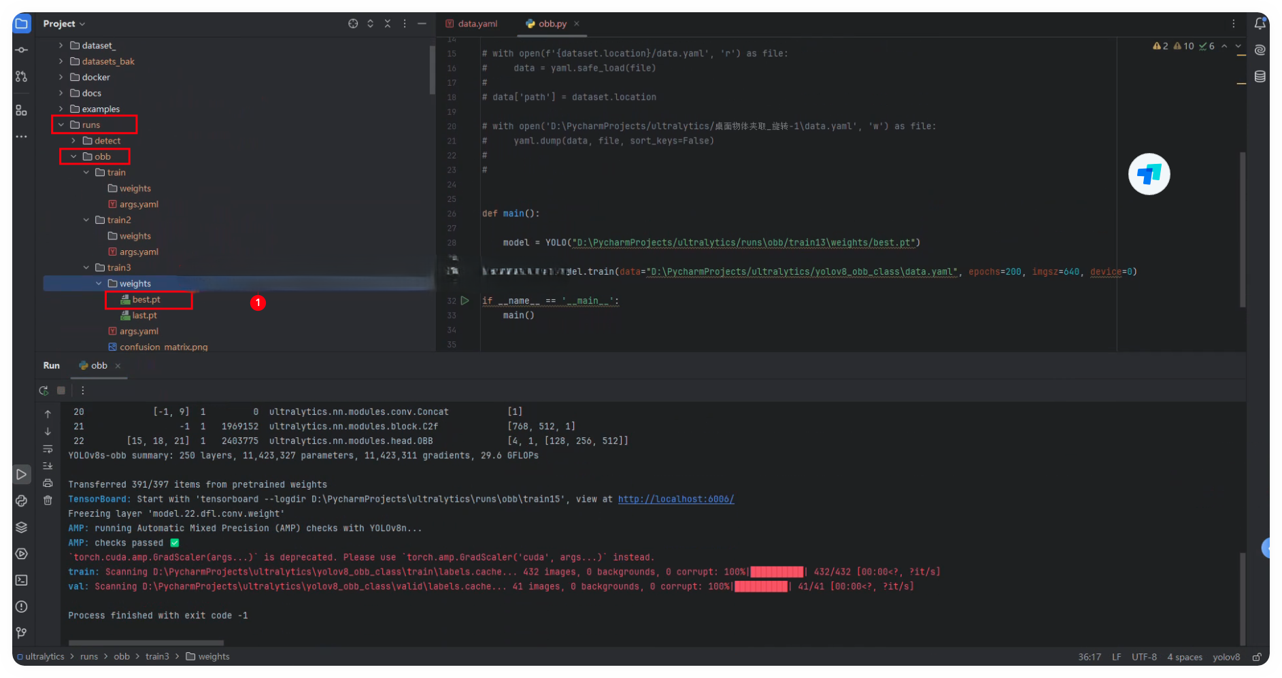Go to line via 36:17 indicator
Image resolution: width=1282 pixels, height=678 pixels.
point(1090,657)
